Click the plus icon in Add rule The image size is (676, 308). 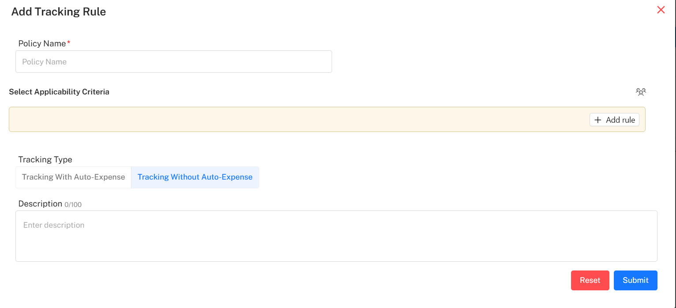click(x=598, y=120)
